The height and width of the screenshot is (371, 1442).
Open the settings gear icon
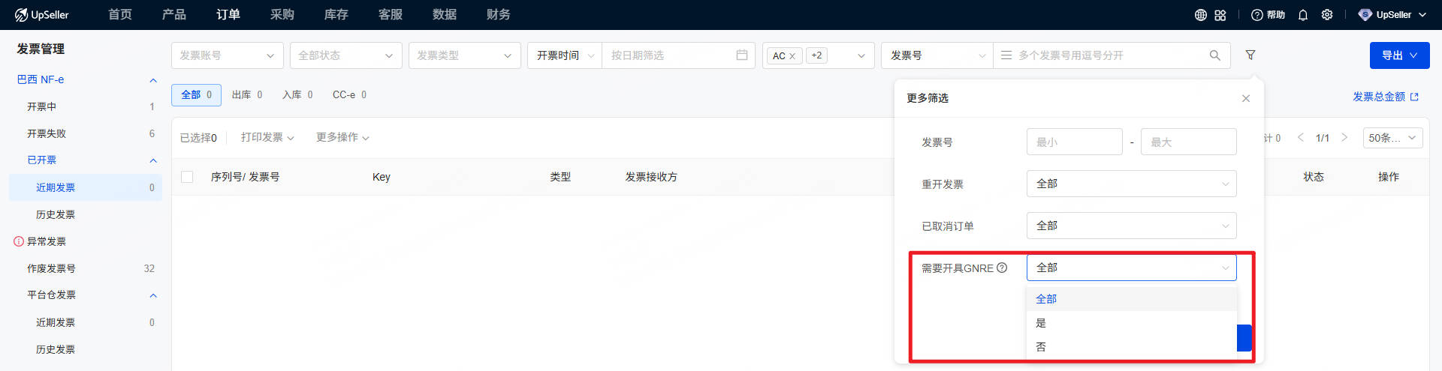(1327, 15)
